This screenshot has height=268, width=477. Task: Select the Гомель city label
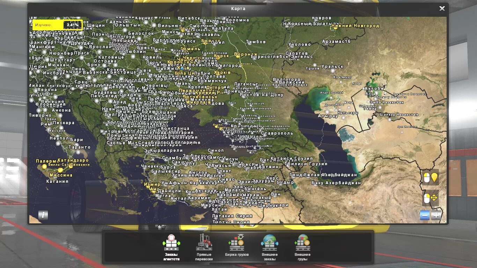(x=190, y=49)
